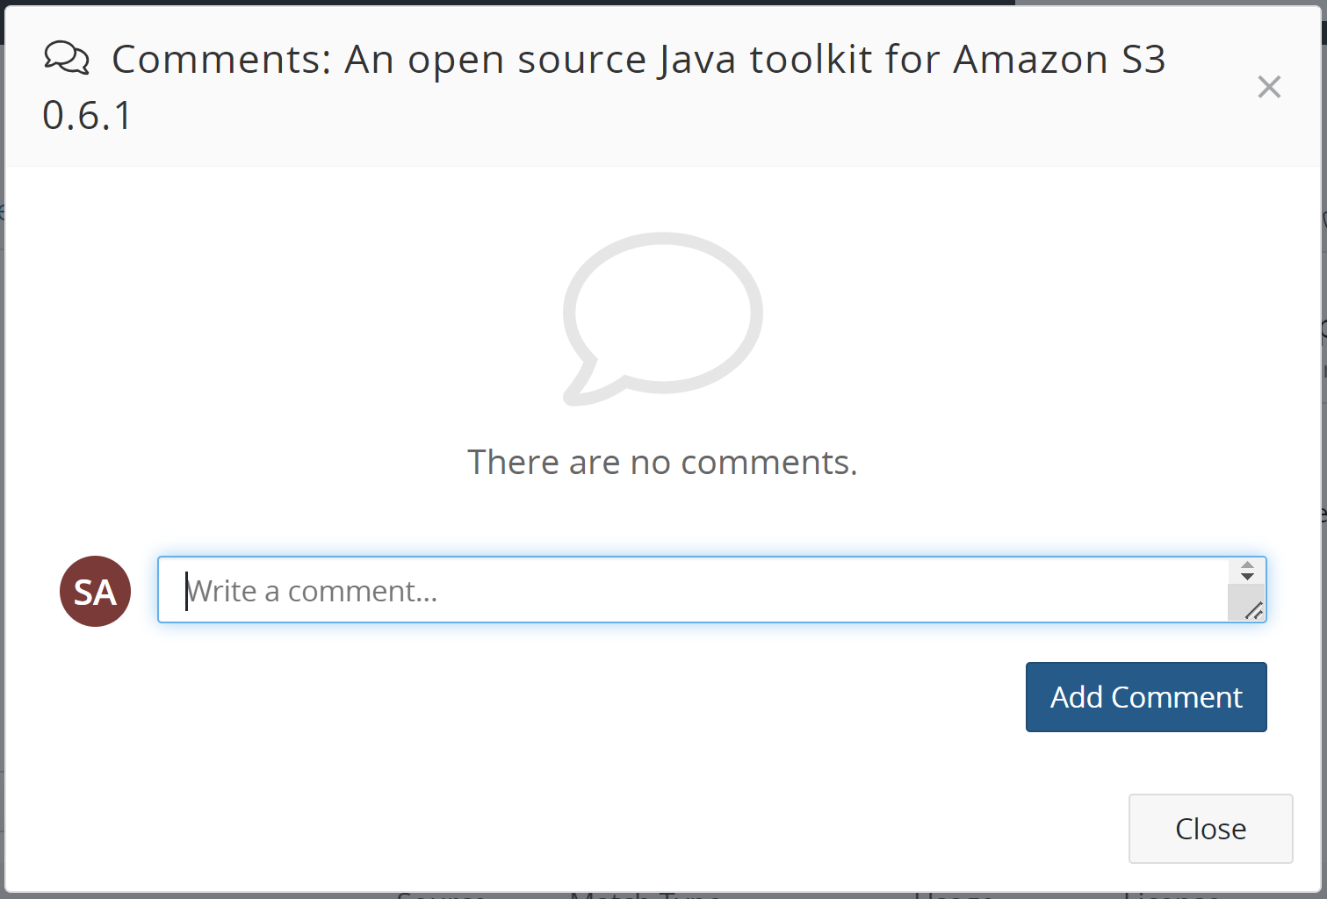Click the text There are no comments

661,462
